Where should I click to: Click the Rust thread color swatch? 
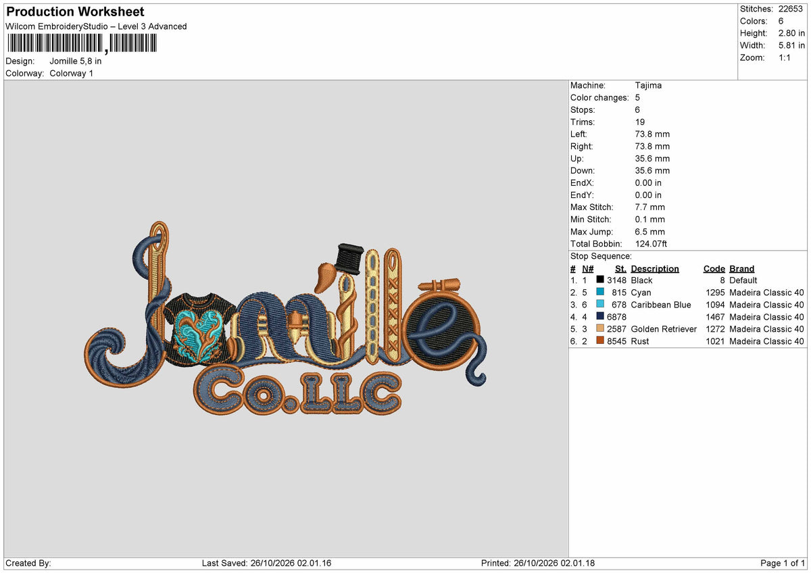pos(600,341)
